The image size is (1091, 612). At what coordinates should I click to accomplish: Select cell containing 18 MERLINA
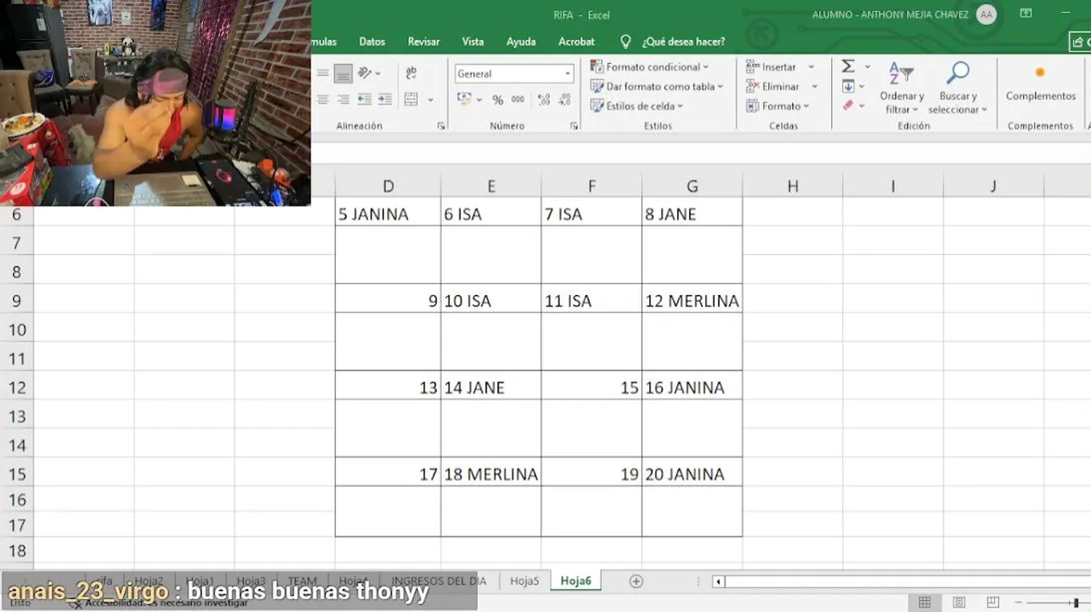(x=491, y=474)
